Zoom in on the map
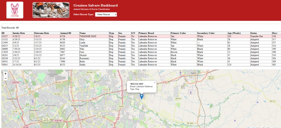 pyautogui.click(x=5, y=74)
